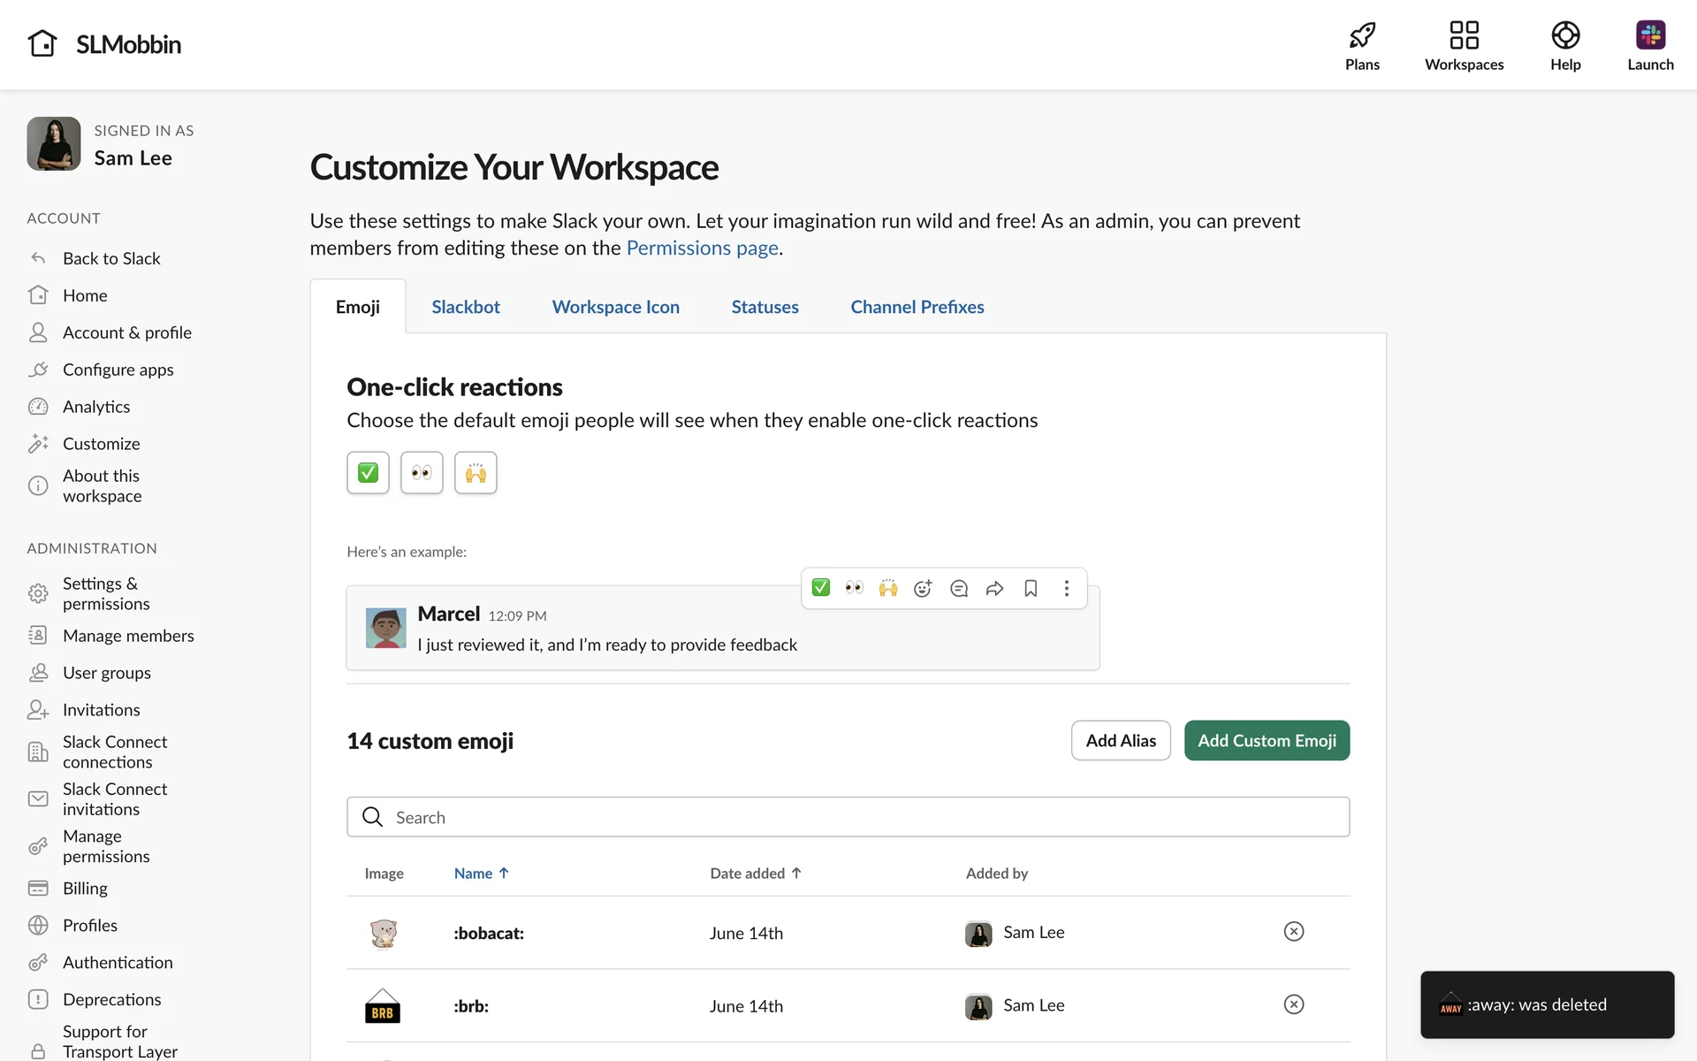Click the Help lifebuoy icon
This screenshot has height=1061, width=1697.
(x=1564, y=35)
